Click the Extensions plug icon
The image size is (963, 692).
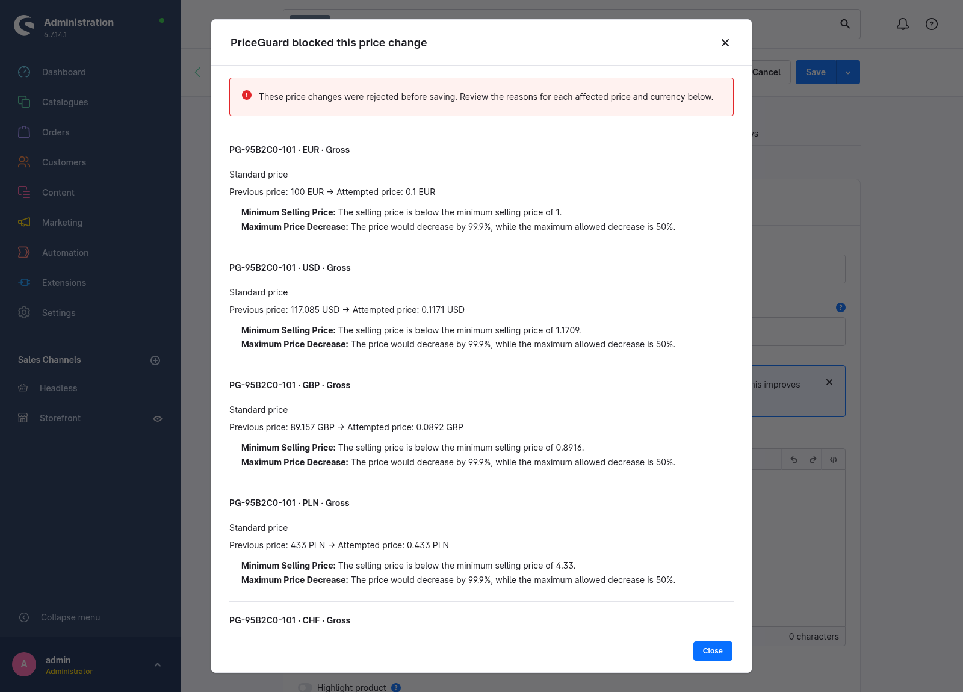(24, 283)
